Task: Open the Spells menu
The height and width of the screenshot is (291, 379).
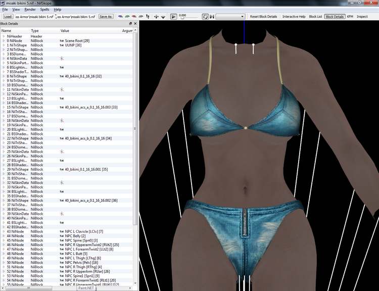Action: click(44, 10)
